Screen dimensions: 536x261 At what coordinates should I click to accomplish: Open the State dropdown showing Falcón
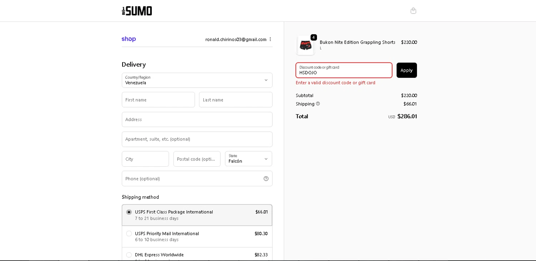(x=249, y=159)
